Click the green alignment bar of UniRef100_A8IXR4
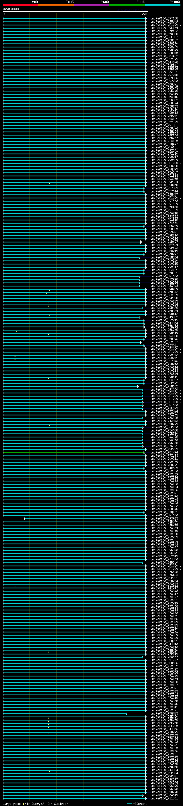The height and width of the screenshot is (806, 183). (x=74, y=453)
